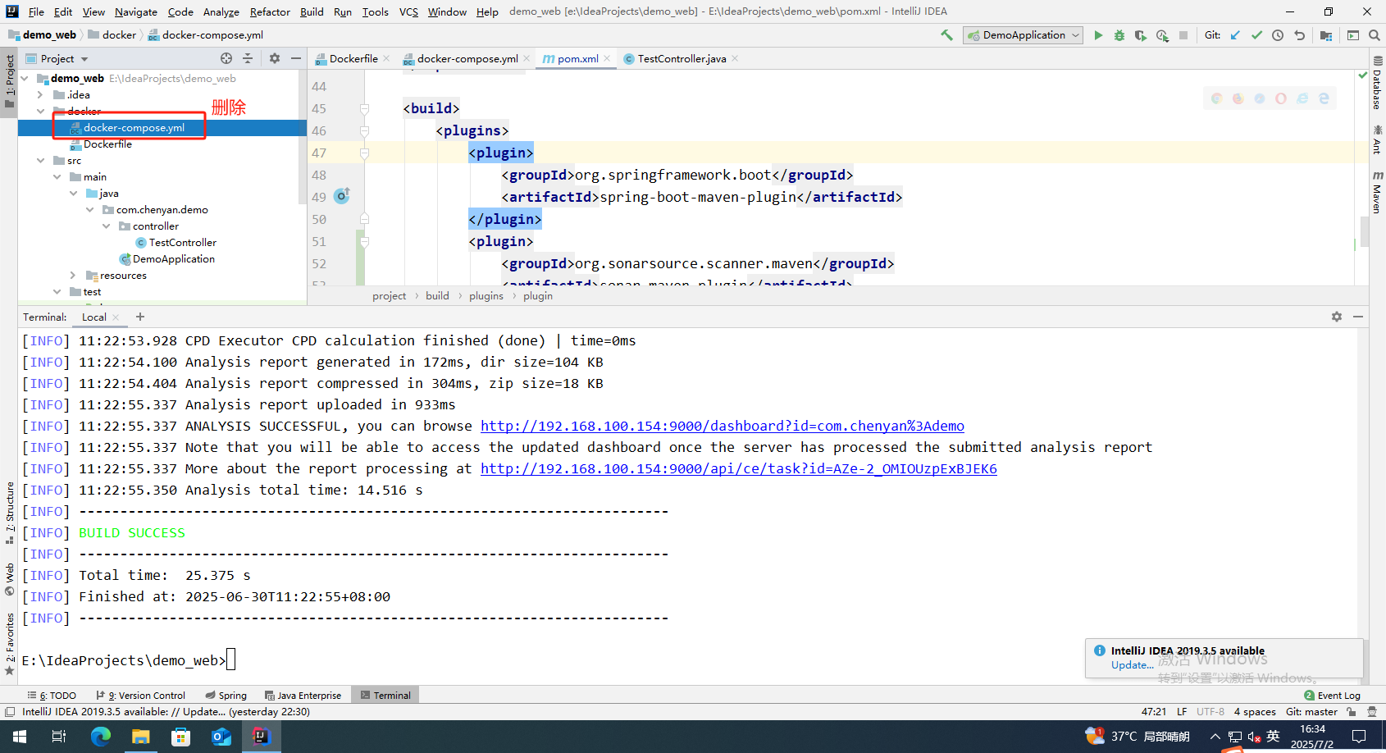Click the gutter run icon on line 49
Screen dimensions: 1386x753
pos(342,195)
